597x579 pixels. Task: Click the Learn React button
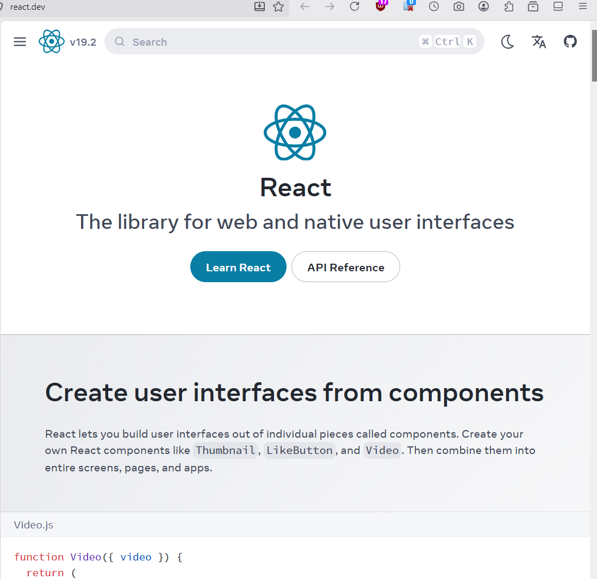coord(238,267)
